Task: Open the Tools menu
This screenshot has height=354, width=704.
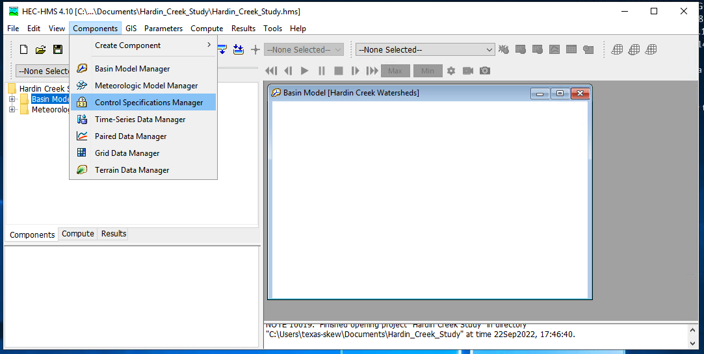Action: pyautogui.click(x=272, y=29)
